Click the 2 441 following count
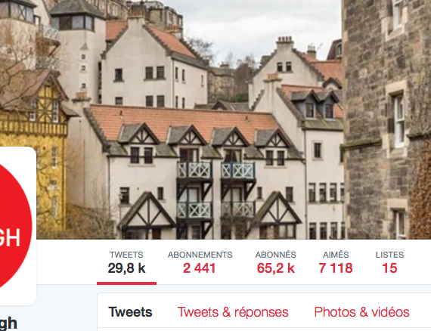Viewport: 431px width, 331px height. coord(200,268)
